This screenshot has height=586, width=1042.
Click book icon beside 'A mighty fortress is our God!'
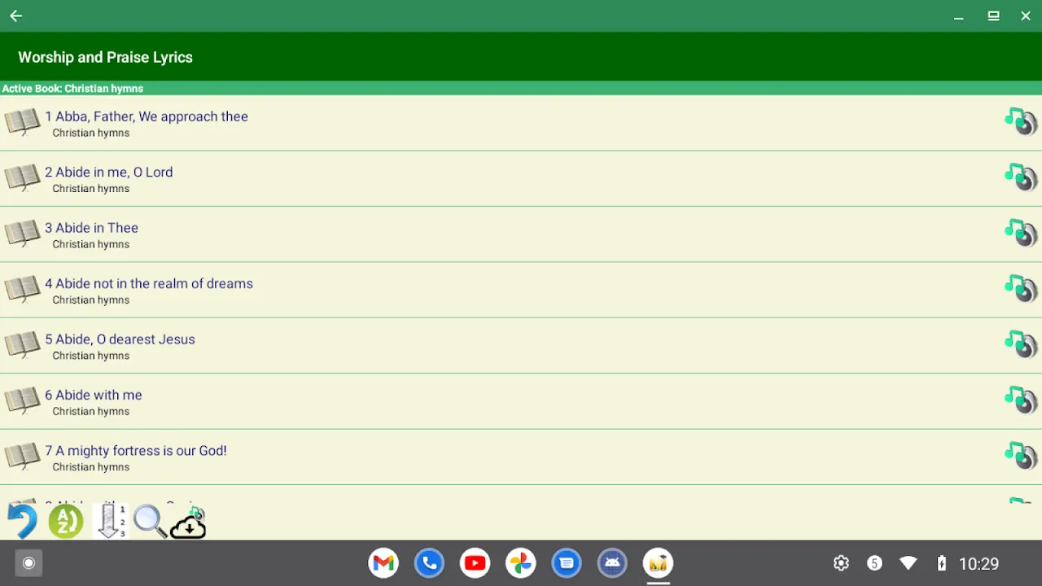pos(22,456)
